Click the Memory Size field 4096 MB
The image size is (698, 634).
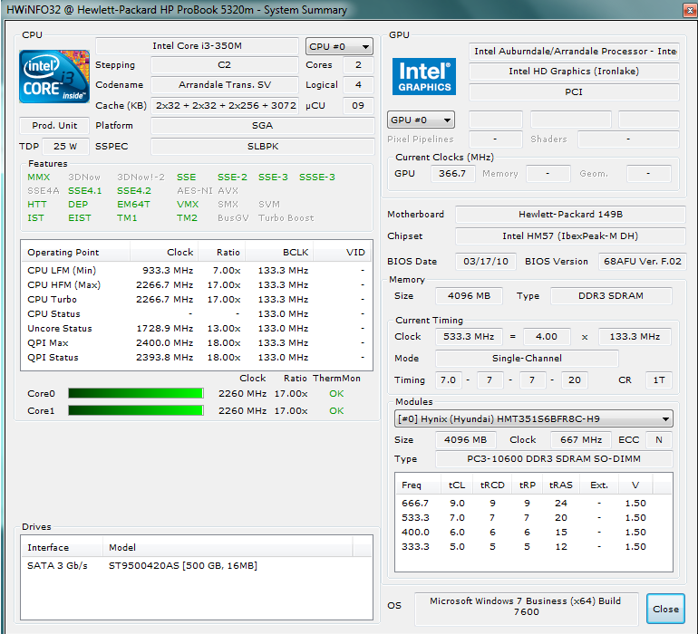coord(469,296)
